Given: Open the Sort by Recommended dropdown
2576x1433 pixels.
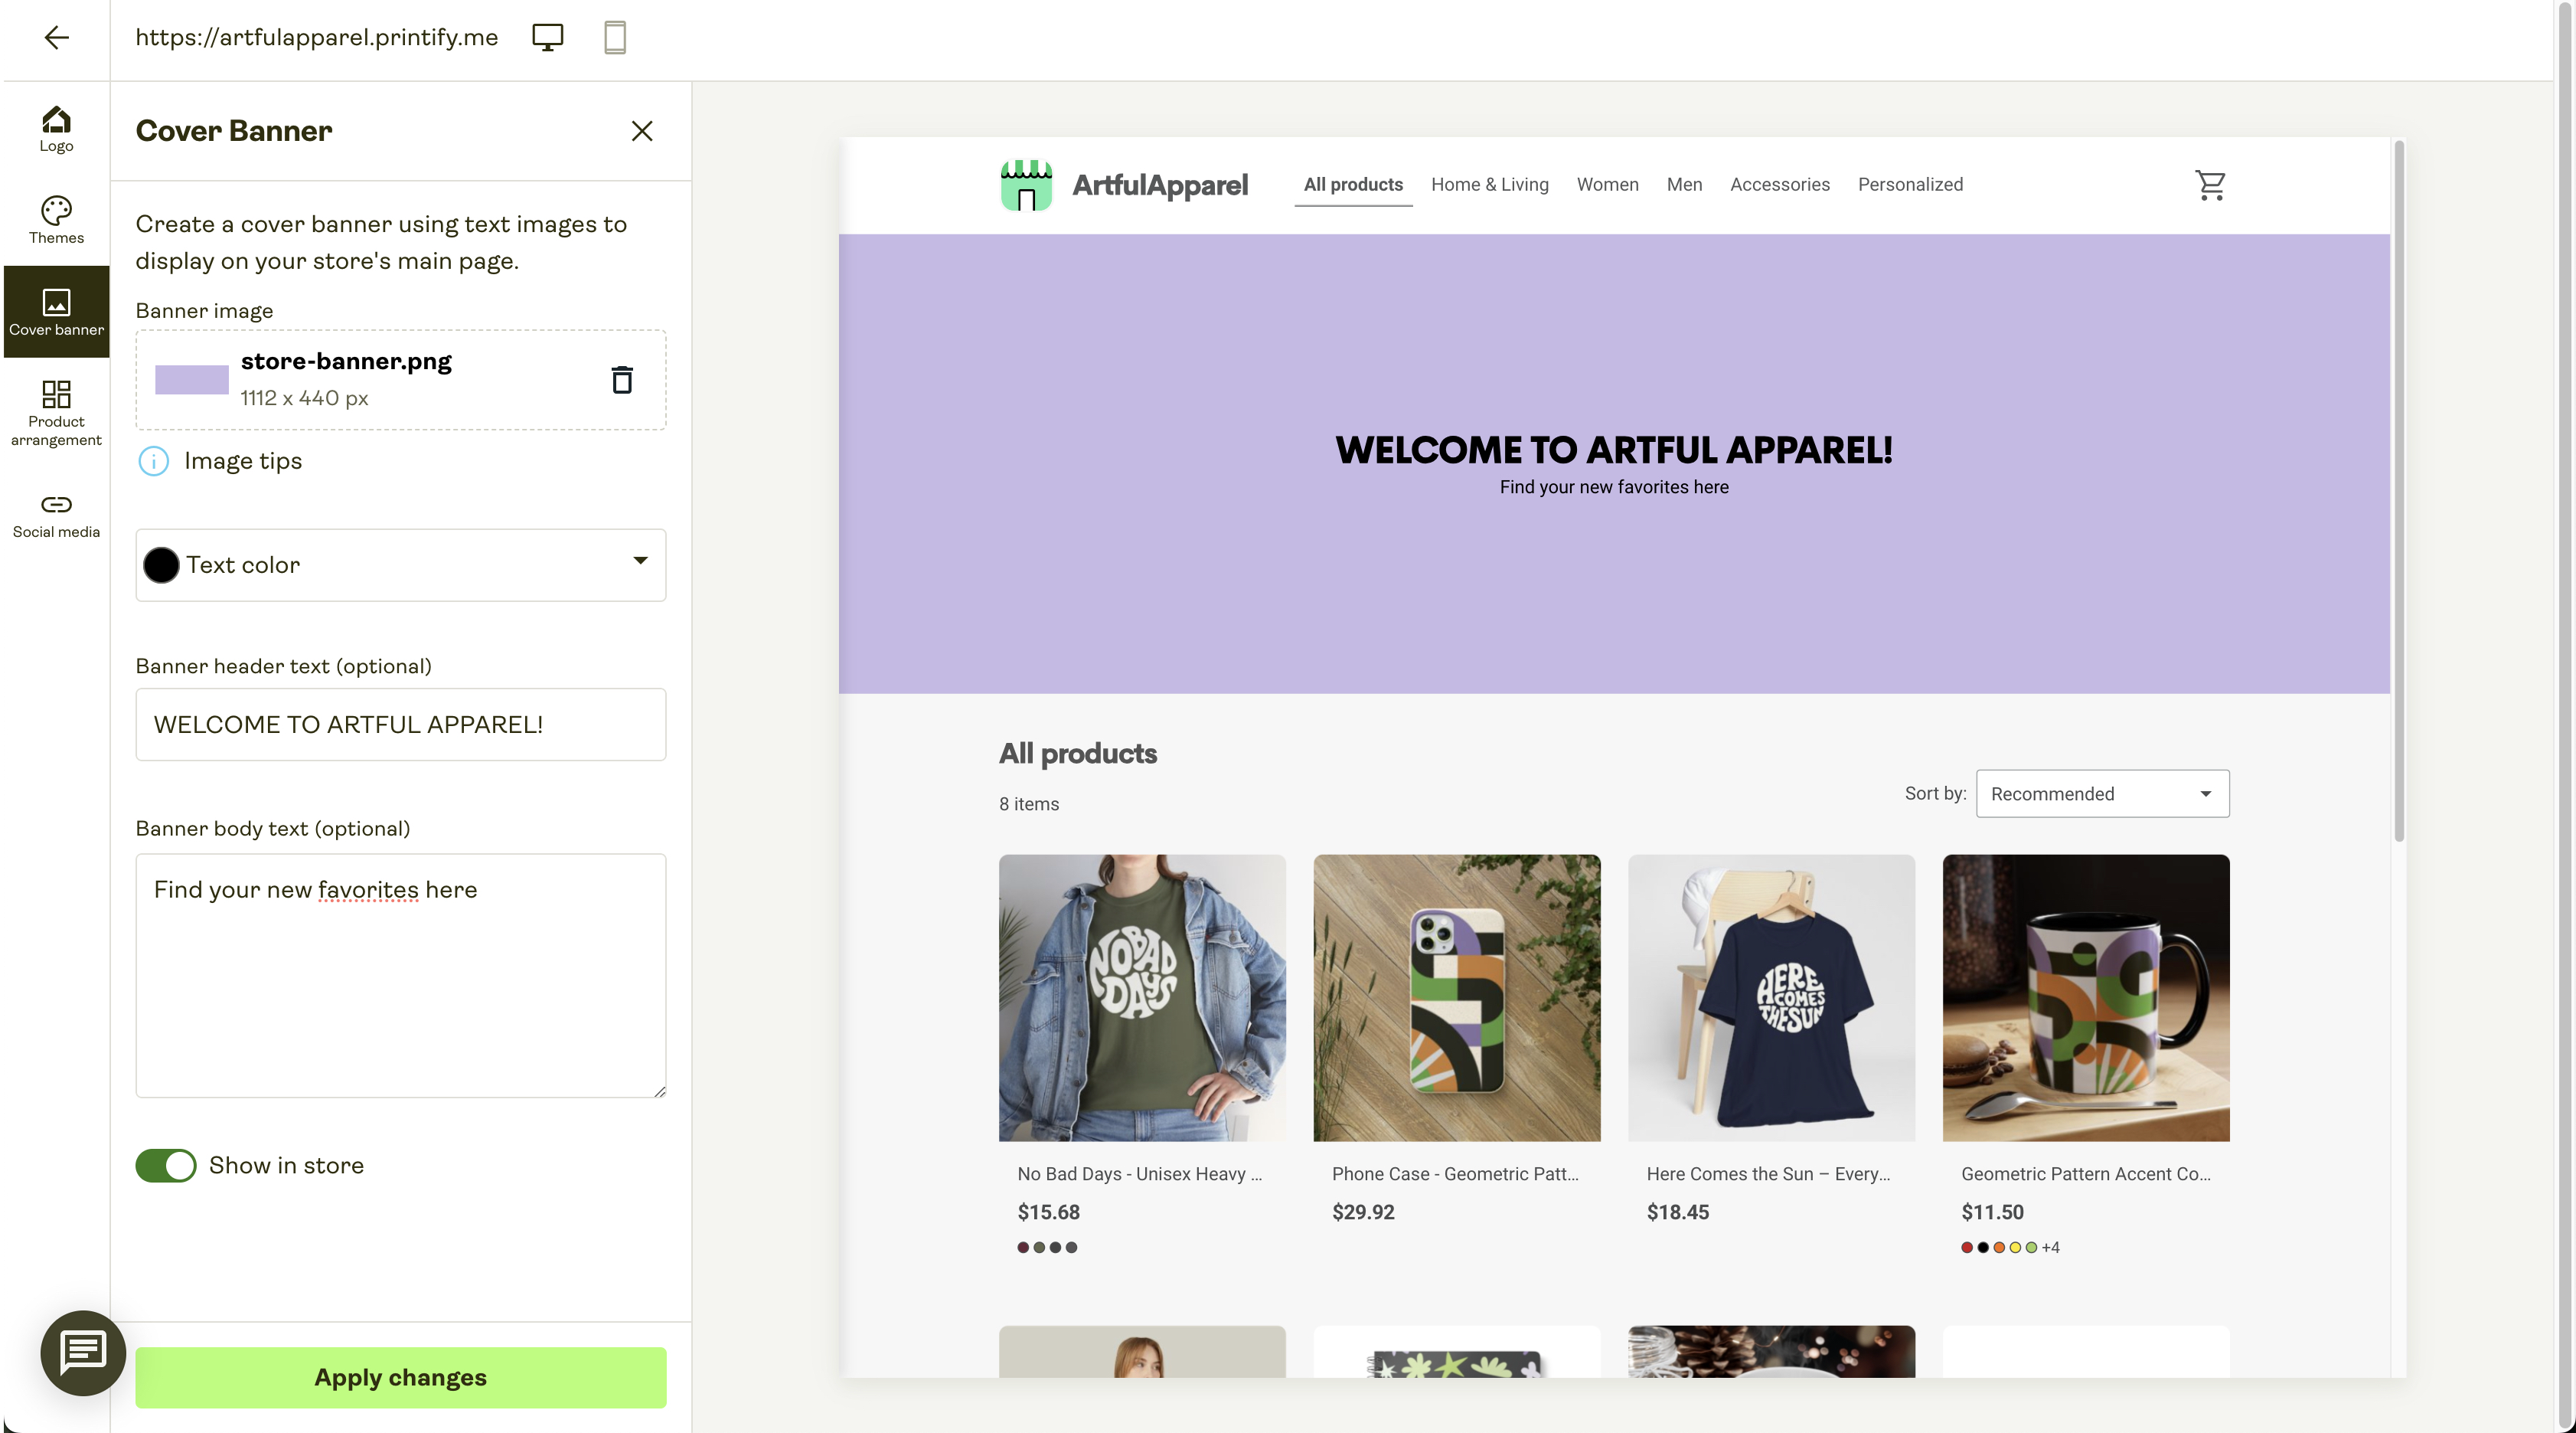Looking at the screenshot, I should click(2101, 793).
